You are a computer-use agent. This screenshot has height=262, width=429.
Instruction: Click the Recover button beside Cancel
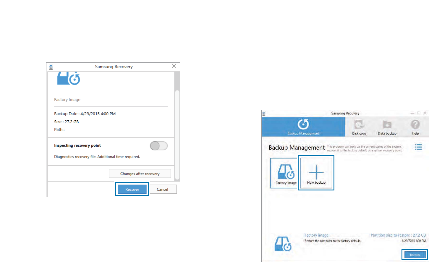pyautogui.click(x=132, y=189)
